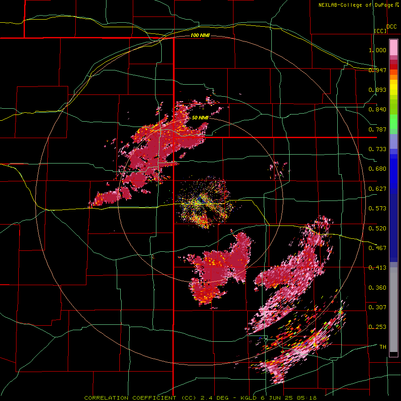Click the 0.413 color scale value
Viewport: 401px width, 401px height.
coord(377,268)
